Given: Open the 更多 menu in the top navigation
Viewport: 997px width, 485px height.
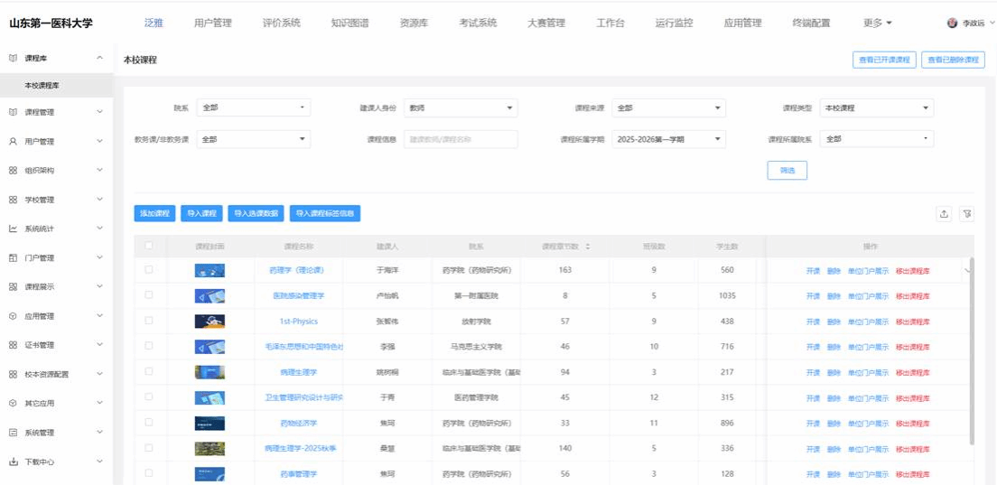Looking at the screenshot, I should tap(877, 23).
